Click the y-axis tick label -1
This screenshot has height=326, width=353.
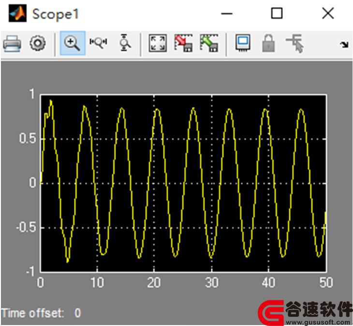[x=30, y=272]
